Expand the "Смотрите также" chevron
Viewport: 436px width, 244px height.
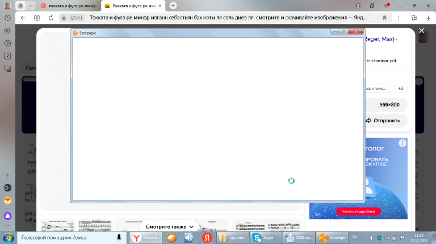point(191,227)
